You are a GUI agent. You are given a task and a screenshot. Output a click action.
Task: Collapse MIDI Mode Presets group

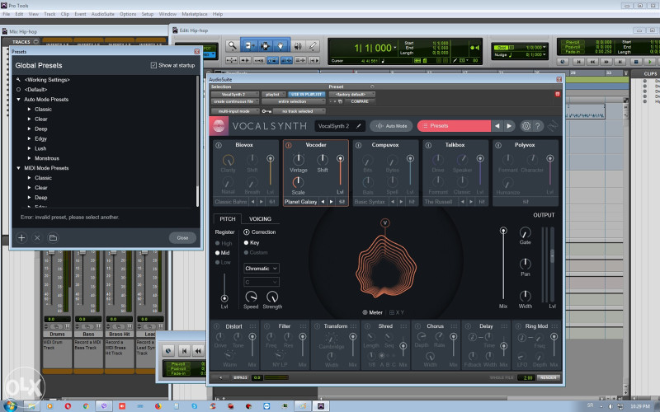point(18,168)
